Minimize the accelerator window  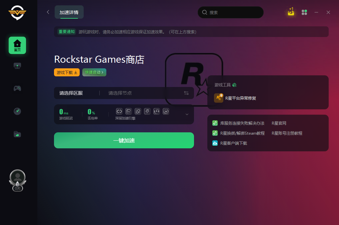click(316, 12)
